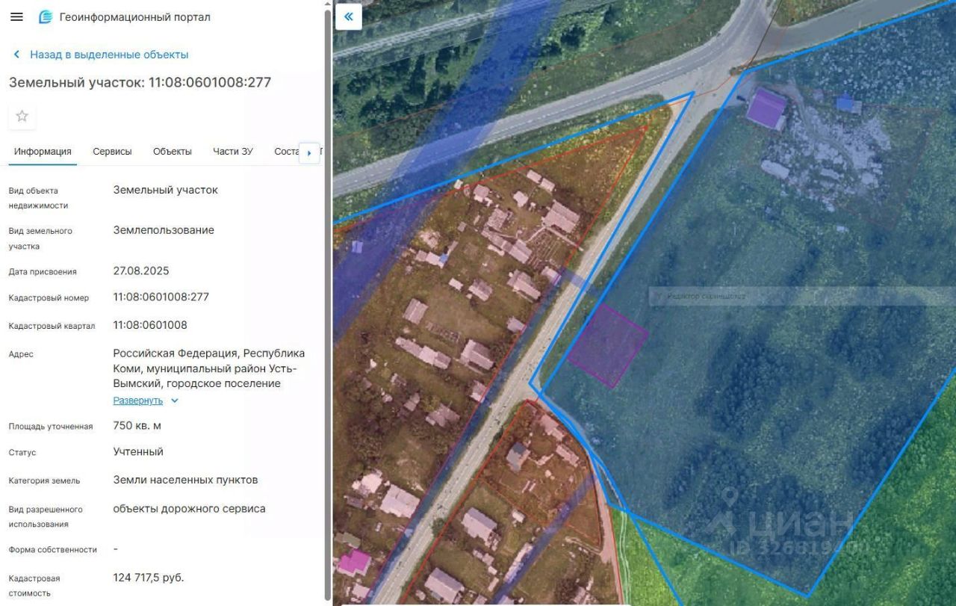The width and height of the screenshot is (956, 606).
Task: Click the Адрес field label
Action: pyautogui.click(x=21, y=354)
